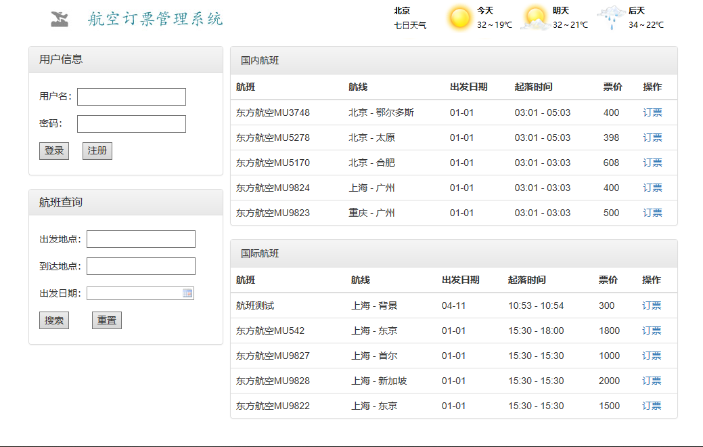Image resolution: width=703 pixels, height=447 pixels.
Task: Click the 国际航班 panel heading
Action: tap(260, 253)
